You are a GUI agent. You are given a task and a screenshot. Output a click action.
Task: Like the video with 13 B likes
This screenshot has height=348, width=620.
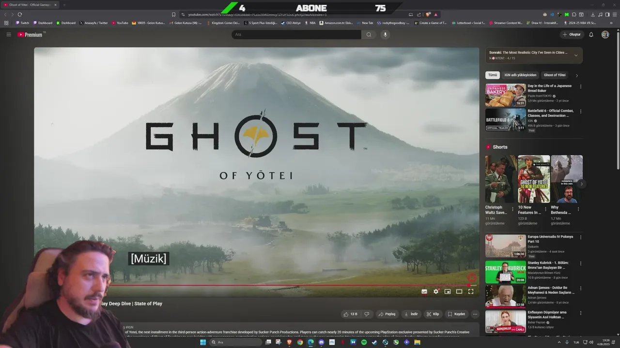(350, 314)
